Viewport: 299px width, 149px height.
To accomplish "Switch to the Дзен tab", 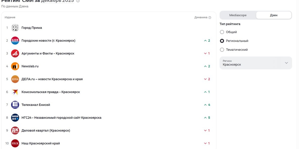I will click(x=274, y=15).
